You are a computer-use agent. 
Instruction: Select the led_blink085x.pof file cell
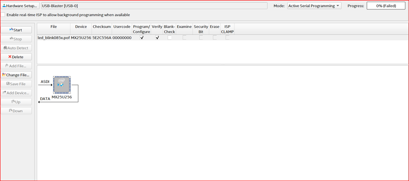[x=54, y=38]
